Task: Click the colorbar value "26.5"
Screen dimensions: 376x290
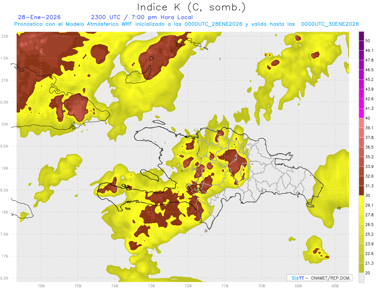Action: pos(369,225)
